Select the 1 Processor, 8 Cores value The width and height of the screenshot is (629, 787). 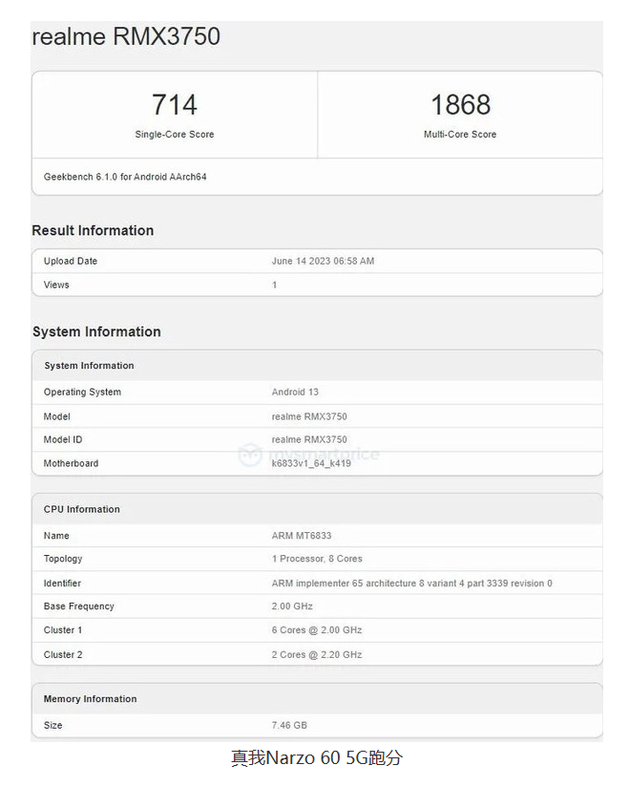(317, 559)
